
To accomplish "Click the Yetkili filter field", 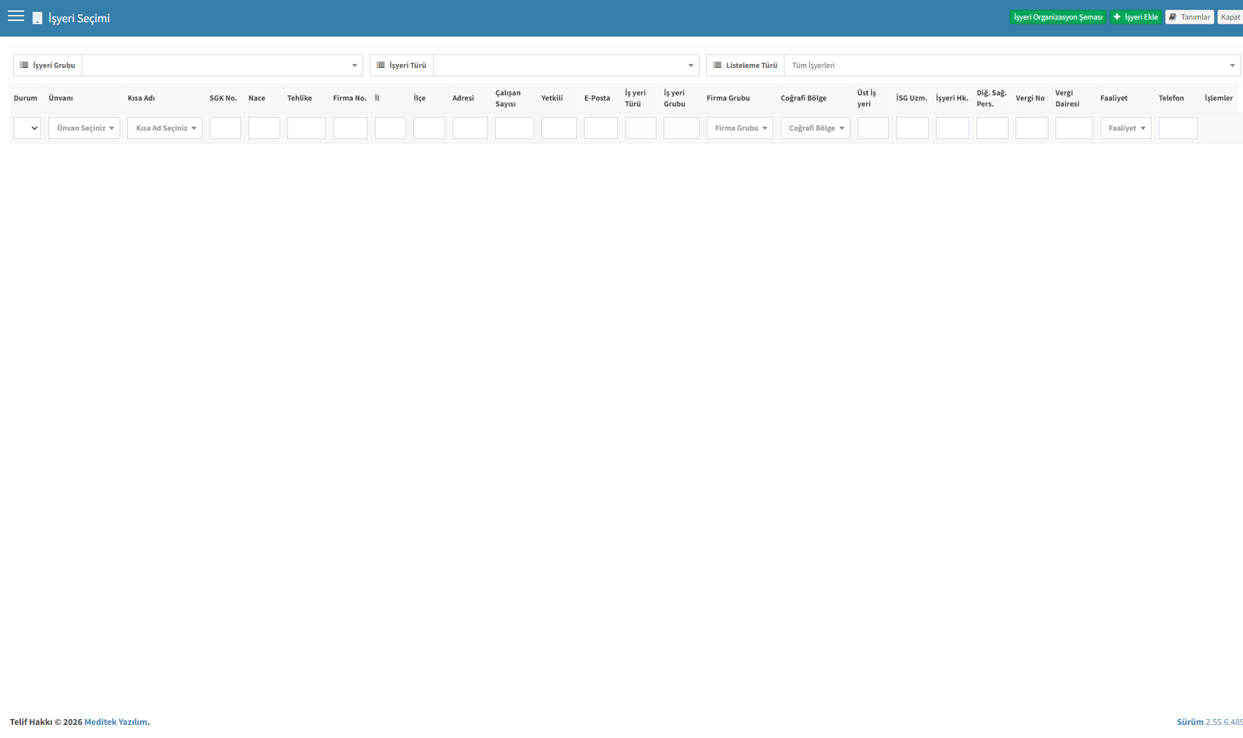I will (559, 128).
